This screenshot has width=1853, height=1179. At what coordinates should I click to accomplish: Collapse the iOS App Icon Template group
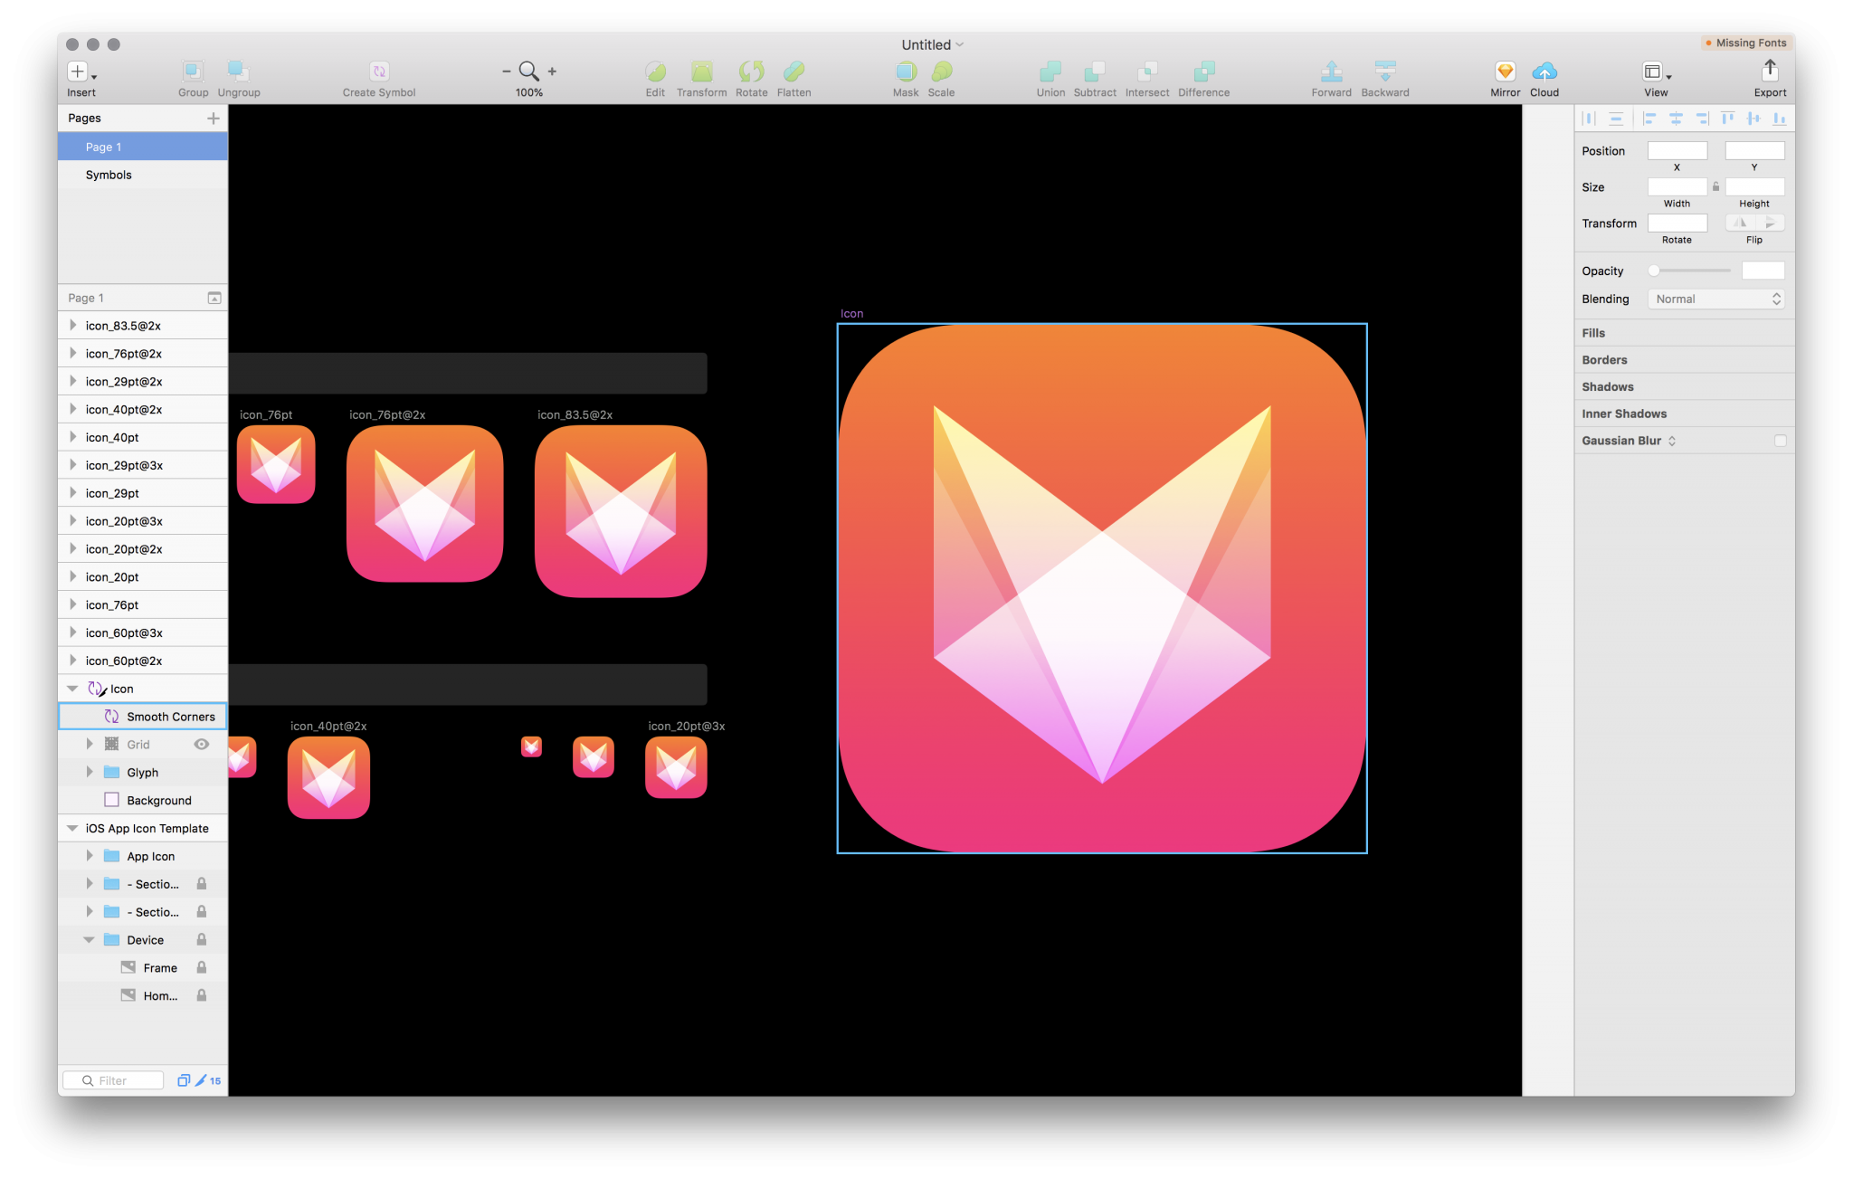(x=72, y=828)
